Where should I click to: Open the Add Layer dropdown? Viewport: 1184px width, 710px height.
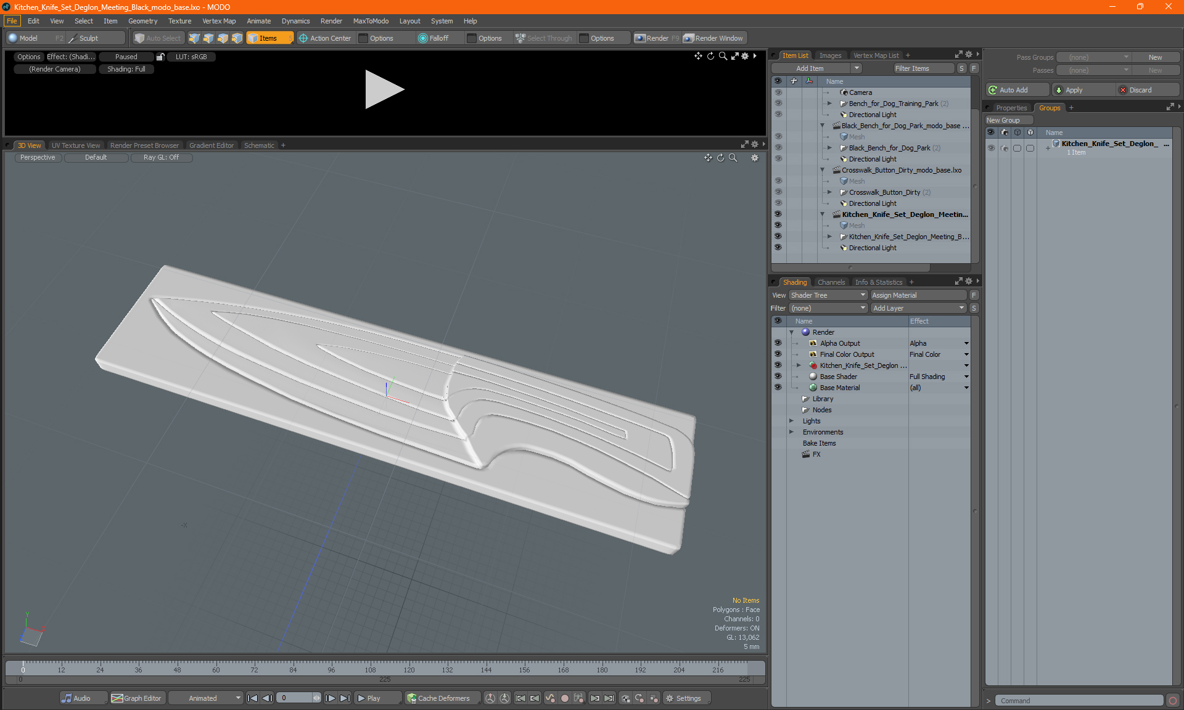pyautogui.click(x=918, y=308)
